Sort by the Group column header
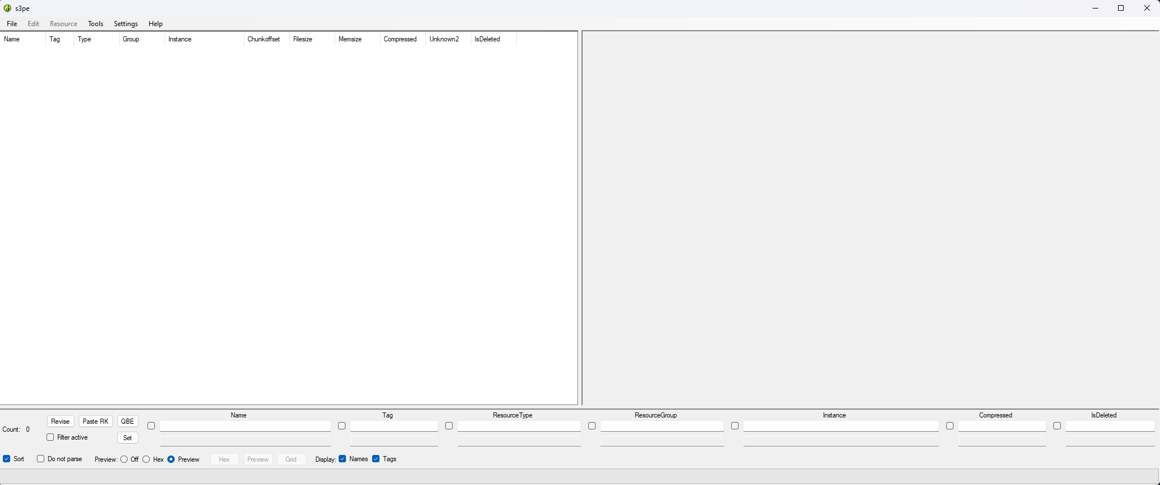Screen dimensions: 1160x485 (142, 39)
